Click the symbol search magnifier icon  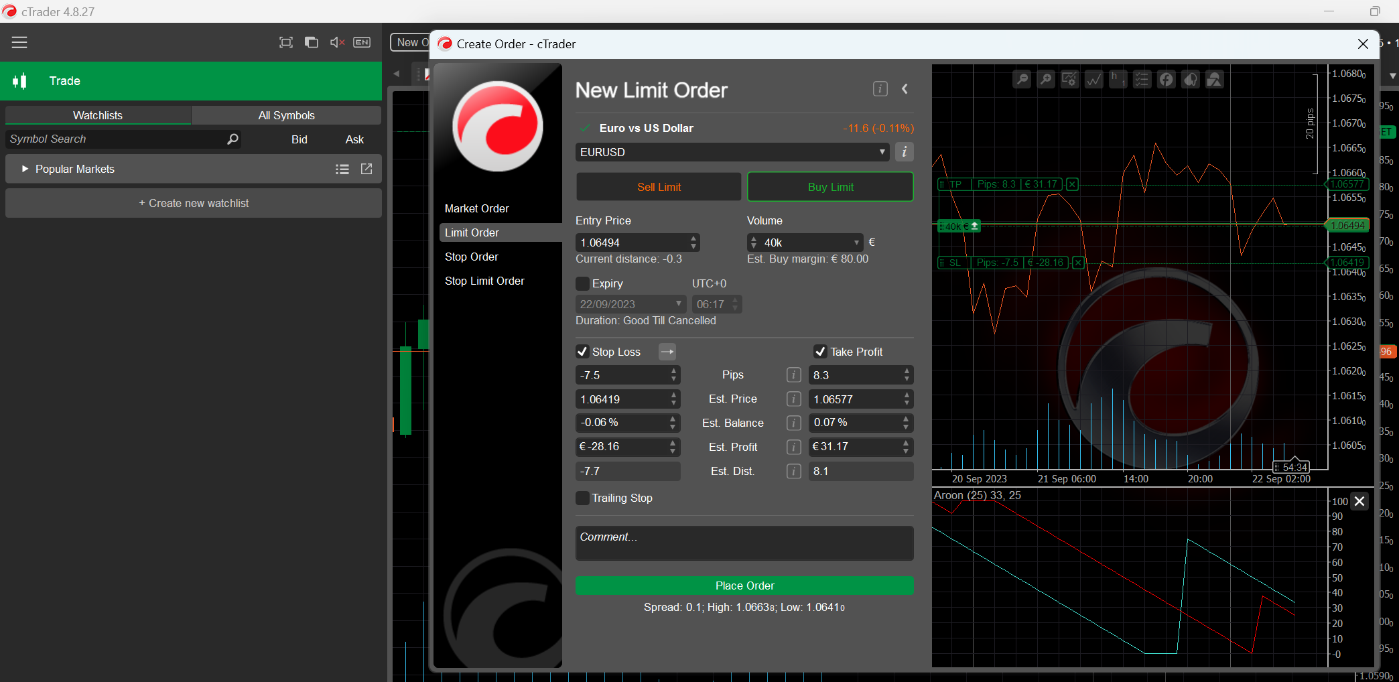[232, 139]
